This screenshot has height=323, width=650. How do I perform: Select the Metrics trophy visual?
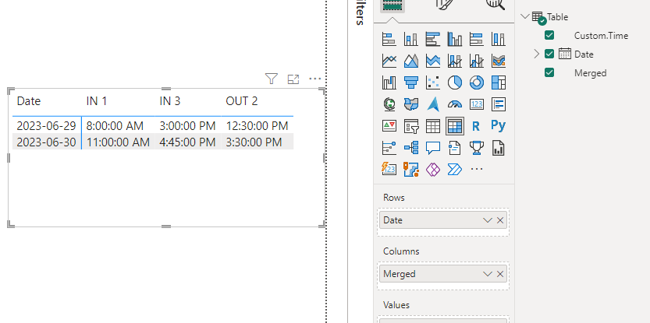click(477, 147)
